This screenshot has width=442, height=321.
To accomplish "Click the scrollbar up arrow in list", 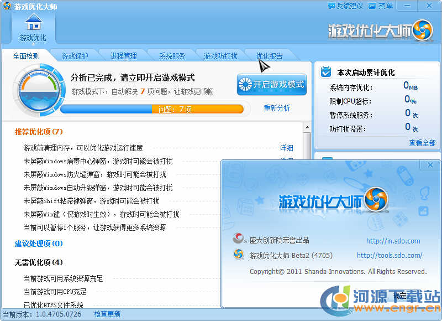I will (307, 127).
